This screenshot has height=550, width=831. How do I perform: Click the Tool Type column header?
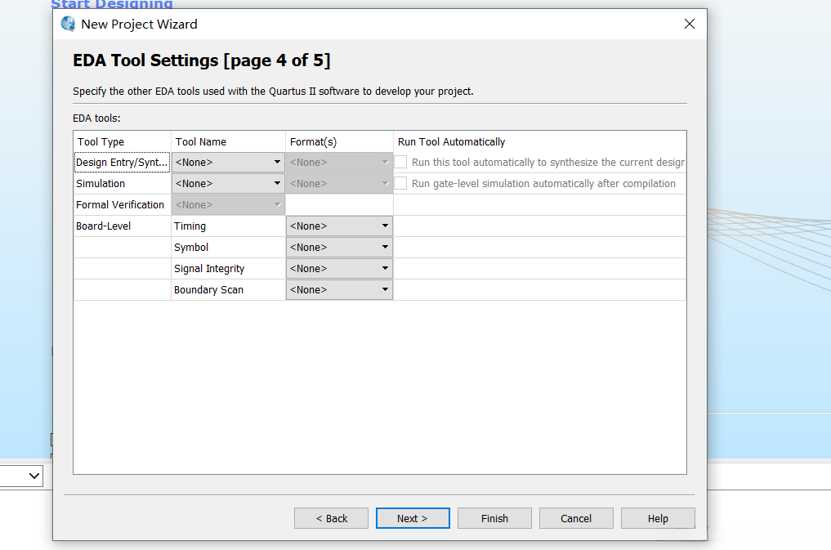[x=101, y=142]
